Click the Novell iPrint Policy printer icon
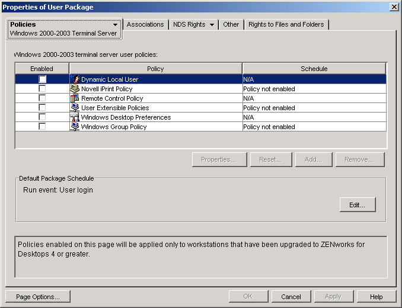The image size is (402, 308). pos(75,89)
